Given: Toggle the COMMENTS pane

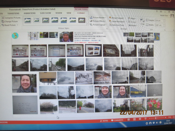Looking at the screenshot, I should (117, 120).
